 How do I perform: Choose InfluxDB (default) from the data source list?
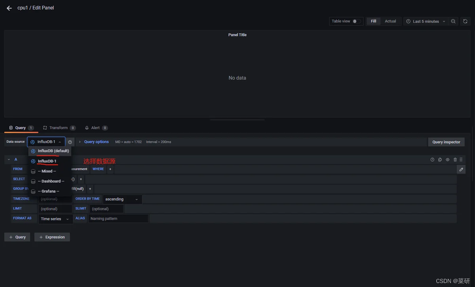coord(50,151)
